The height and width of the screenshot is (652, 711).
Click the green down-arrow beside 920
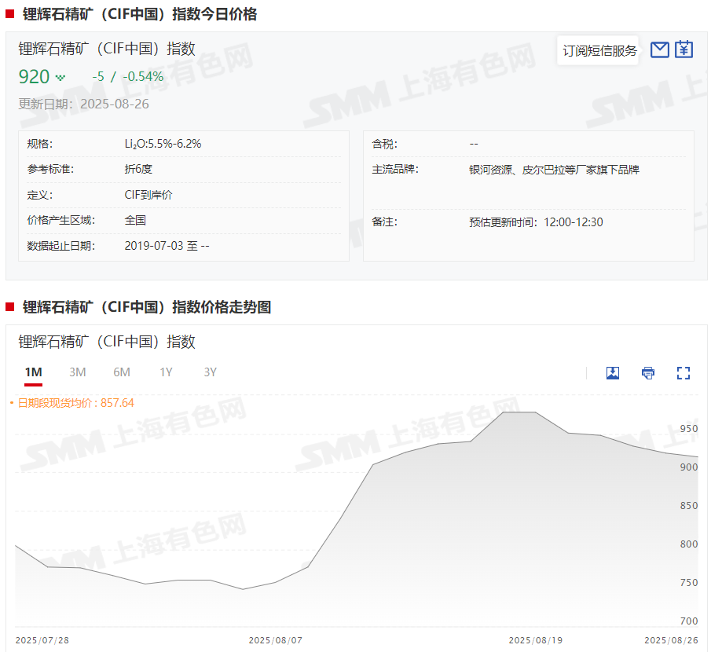[x=61, y=78]
